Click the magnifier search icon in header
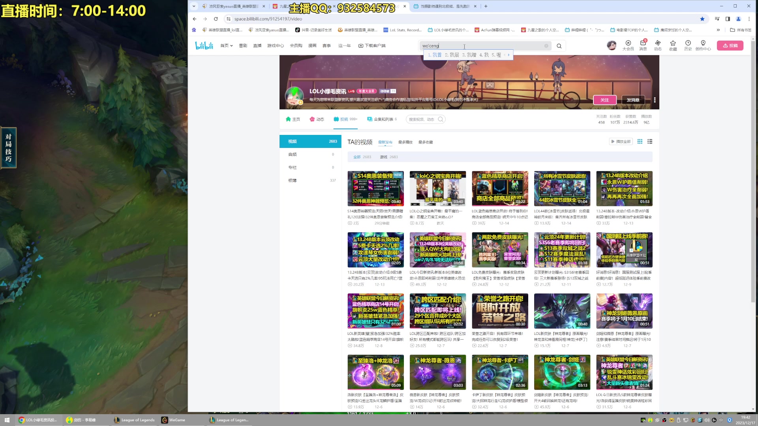758x426 pixels. (559, 46)
